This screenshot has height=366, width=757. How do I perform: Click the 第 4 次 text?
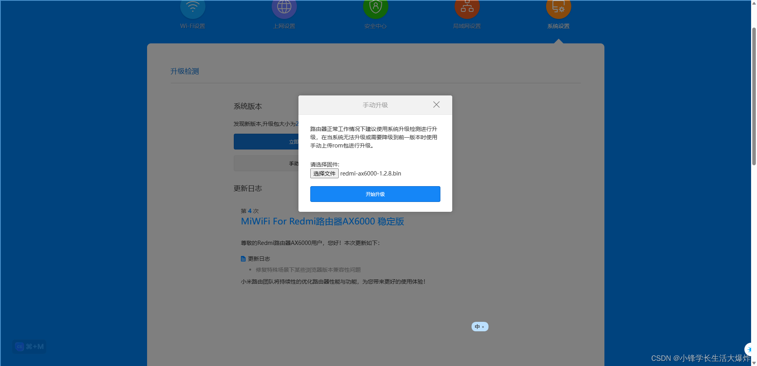click(x=250, y=211)
